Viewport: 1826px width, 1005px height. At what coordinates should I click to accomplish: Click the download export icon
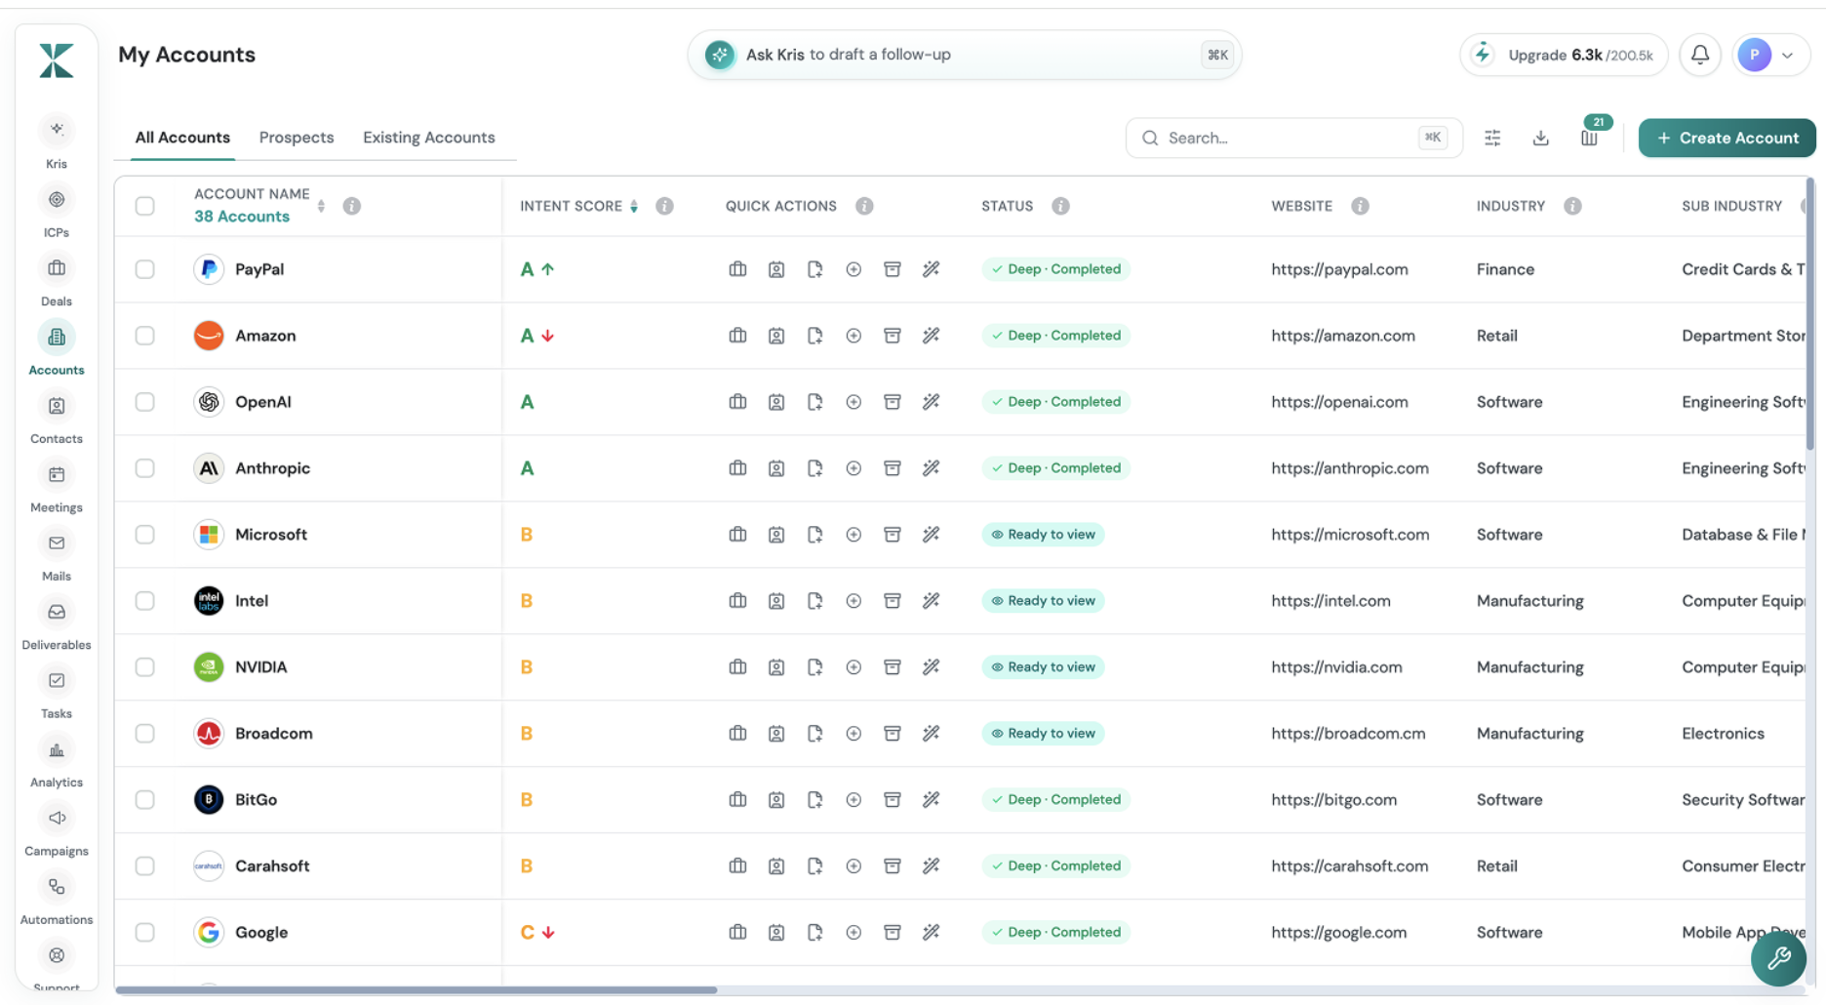coord(1541,138)
